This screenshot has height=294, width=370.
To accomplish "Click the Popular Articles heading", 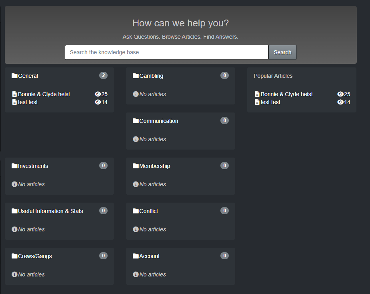I will coord(273,76).
